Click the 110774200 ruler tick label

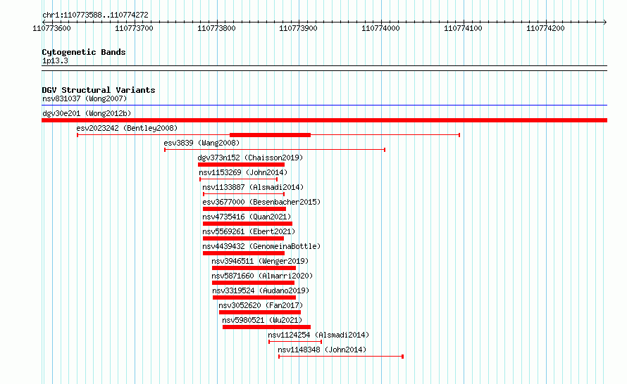tap(545, 28)
